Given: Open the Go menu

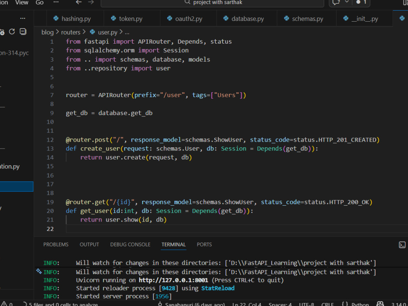Looking at the screenshot, I should tap(40, 2).
